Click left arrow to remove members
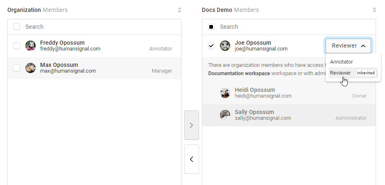The image size is (385, 185). 191,159
